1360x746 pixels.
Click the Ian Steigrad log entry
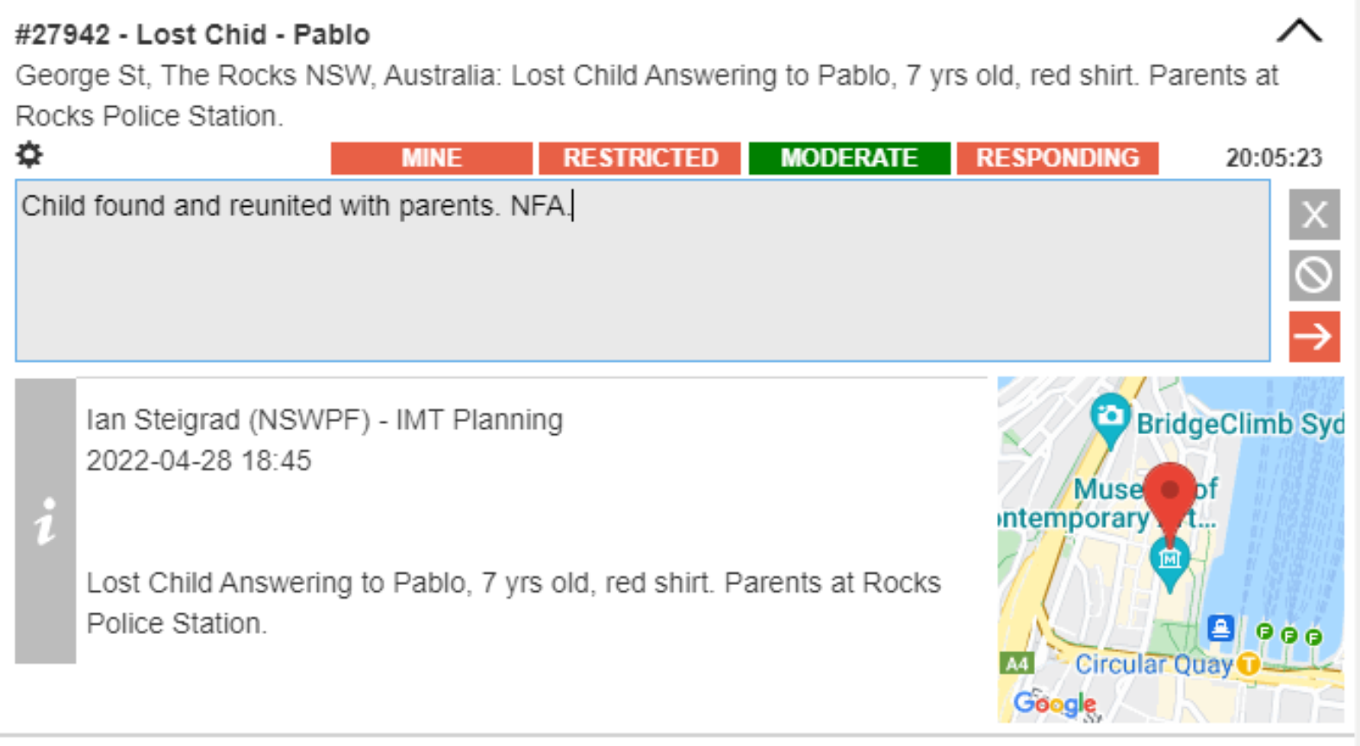(x=324, y=420)
